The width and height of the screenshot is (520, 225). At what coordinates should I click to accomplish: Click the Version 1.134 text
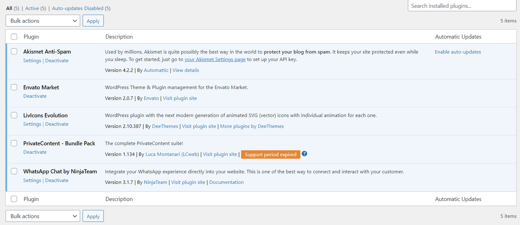click(120, 154)
